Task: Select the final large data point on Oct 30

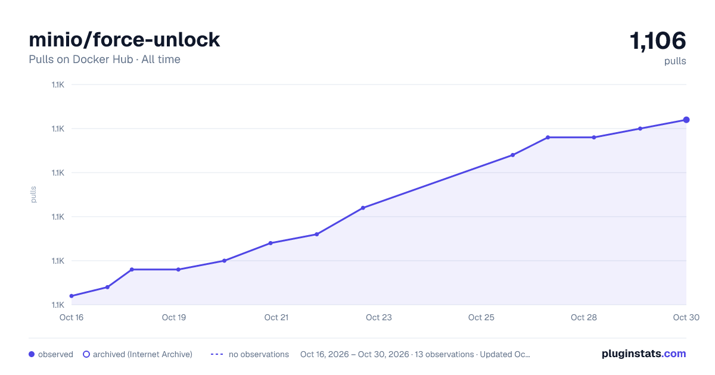Action: tap(686, 120)
